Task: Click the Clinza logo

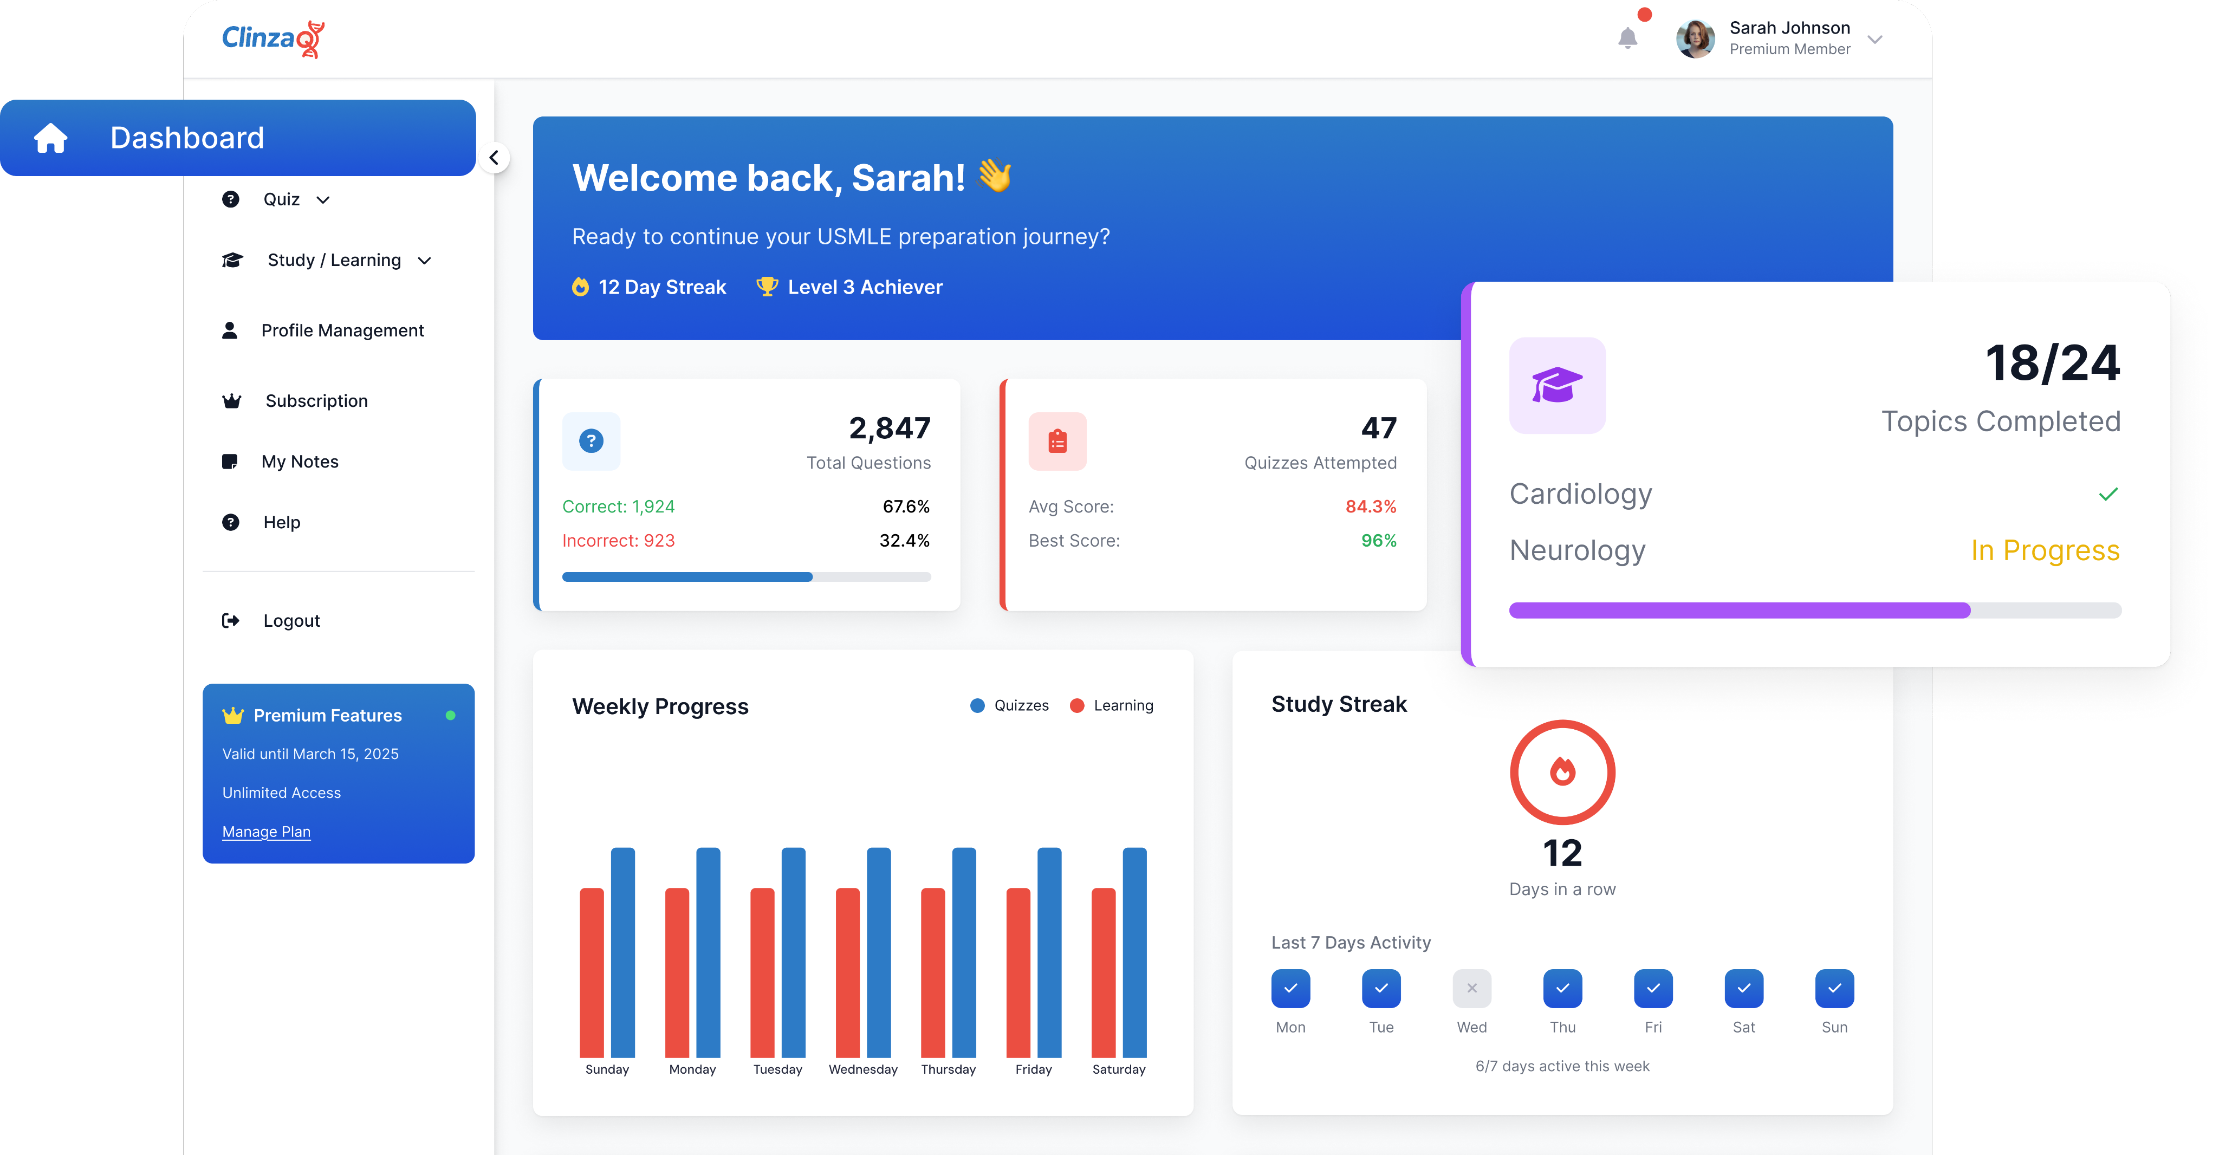Action: pos(271,39)
